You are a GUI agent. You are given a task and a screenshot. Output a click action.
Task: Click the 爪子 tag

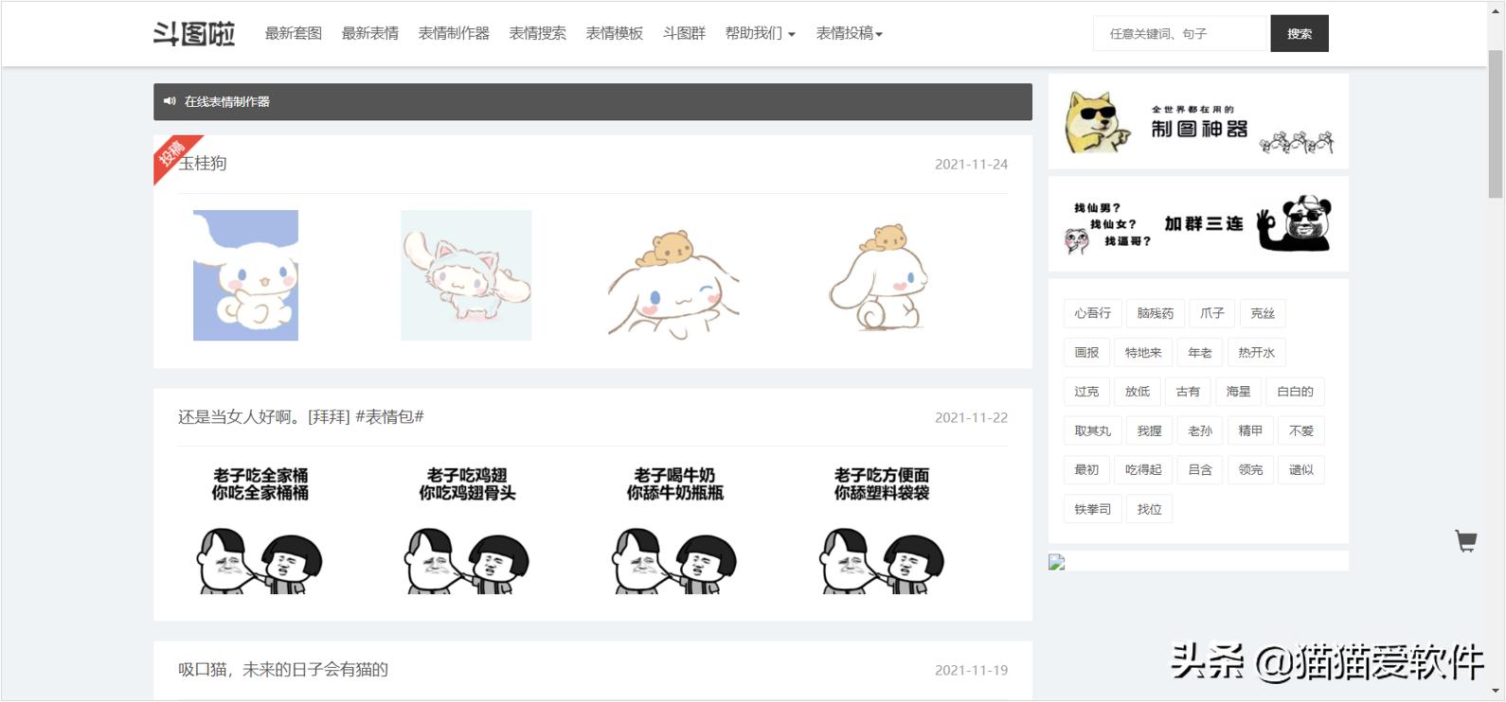[x=1211, y=313]
